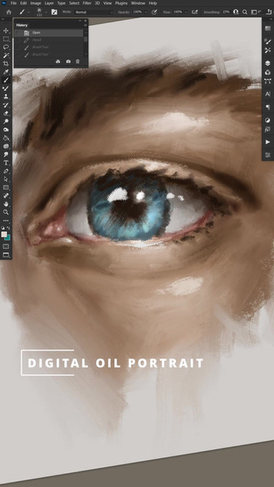Set foreground color swatch
This screenshot has width=274, height=487.
[4, 234]
